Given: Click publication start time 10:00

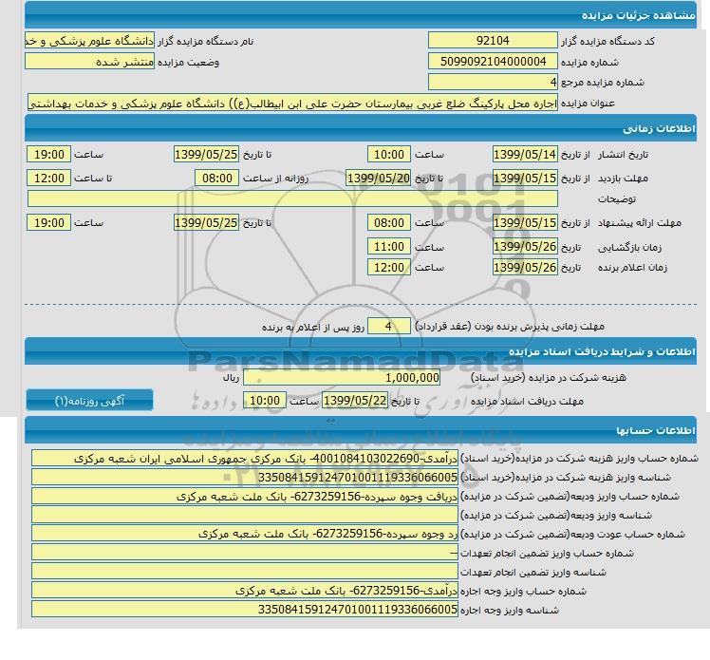Looking at the screenshot, I should tap(389, 155).
